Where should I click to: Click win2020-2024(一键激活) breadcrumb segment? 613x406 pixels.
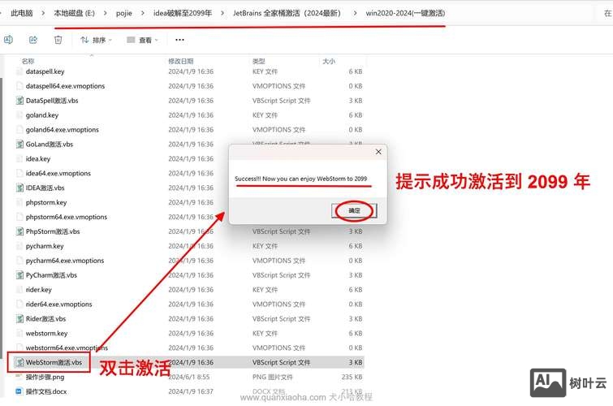(x=405, y=13)
